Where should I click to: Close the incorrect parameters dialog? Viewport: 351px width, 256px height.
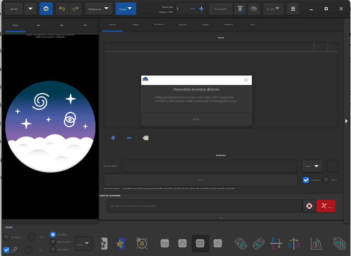[246, 80]
